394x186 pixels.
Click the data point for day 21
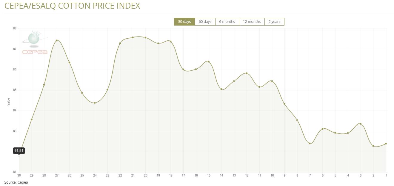133,37
